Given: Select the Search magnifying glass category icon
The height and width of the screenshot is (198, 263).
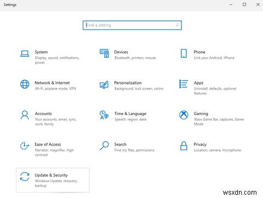Looking at the screenshot, I should coord(104,146).
